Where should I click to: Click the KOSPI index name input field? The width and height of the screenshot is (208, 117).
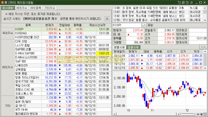127,25
